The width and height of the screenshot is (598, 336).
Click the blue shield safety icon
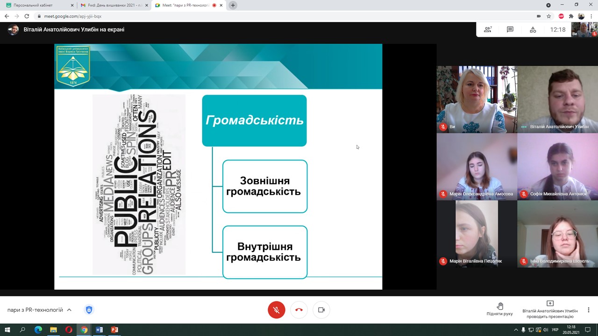pyautogui.click(x=89, y=310)
